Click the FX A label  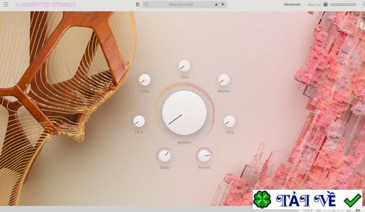coord(139,133)
